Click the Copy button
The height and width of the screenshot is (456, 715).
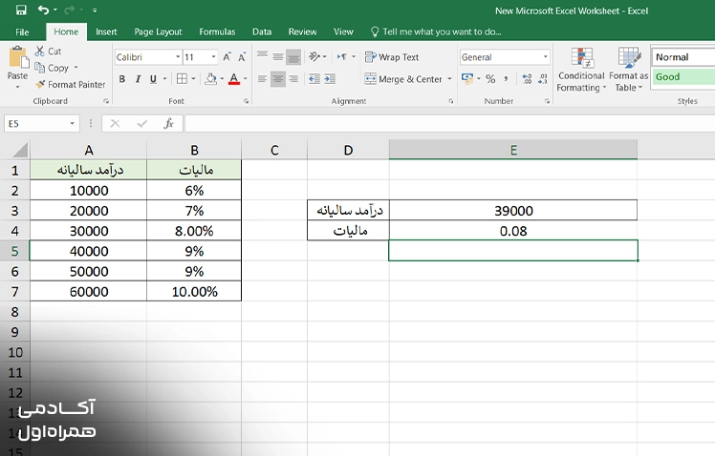(52, 68)
